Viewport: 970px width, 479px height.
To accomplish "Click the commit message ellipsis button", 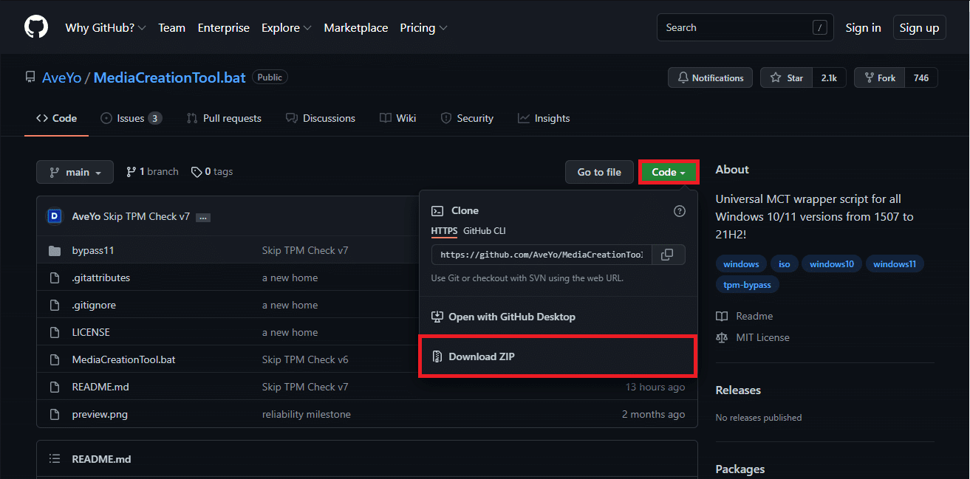I will [x=203, y=217].
